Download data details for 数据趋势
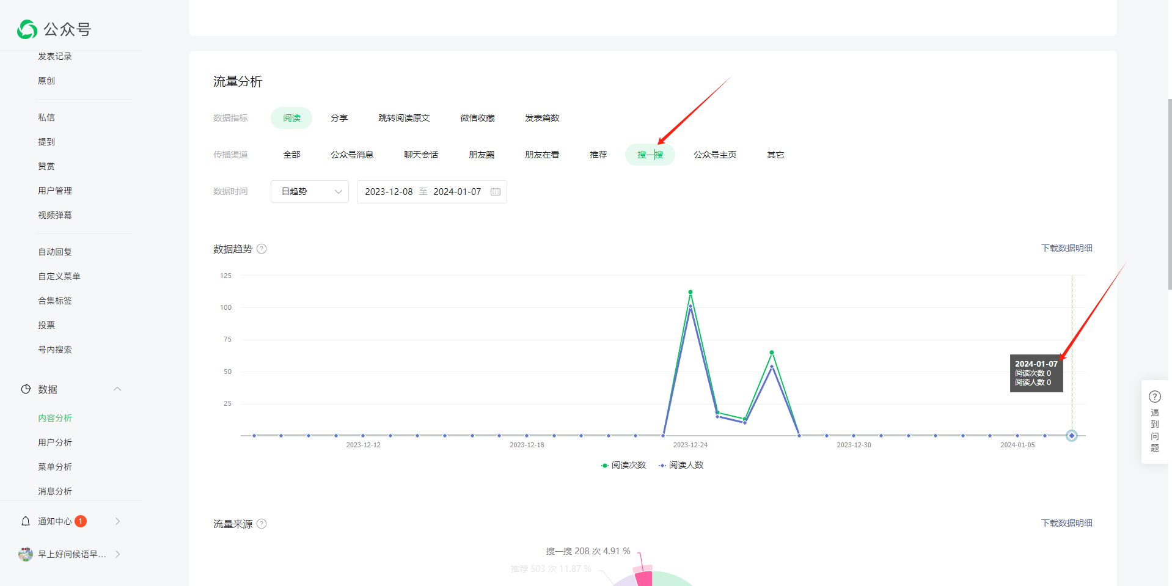 click(1067, 248)
